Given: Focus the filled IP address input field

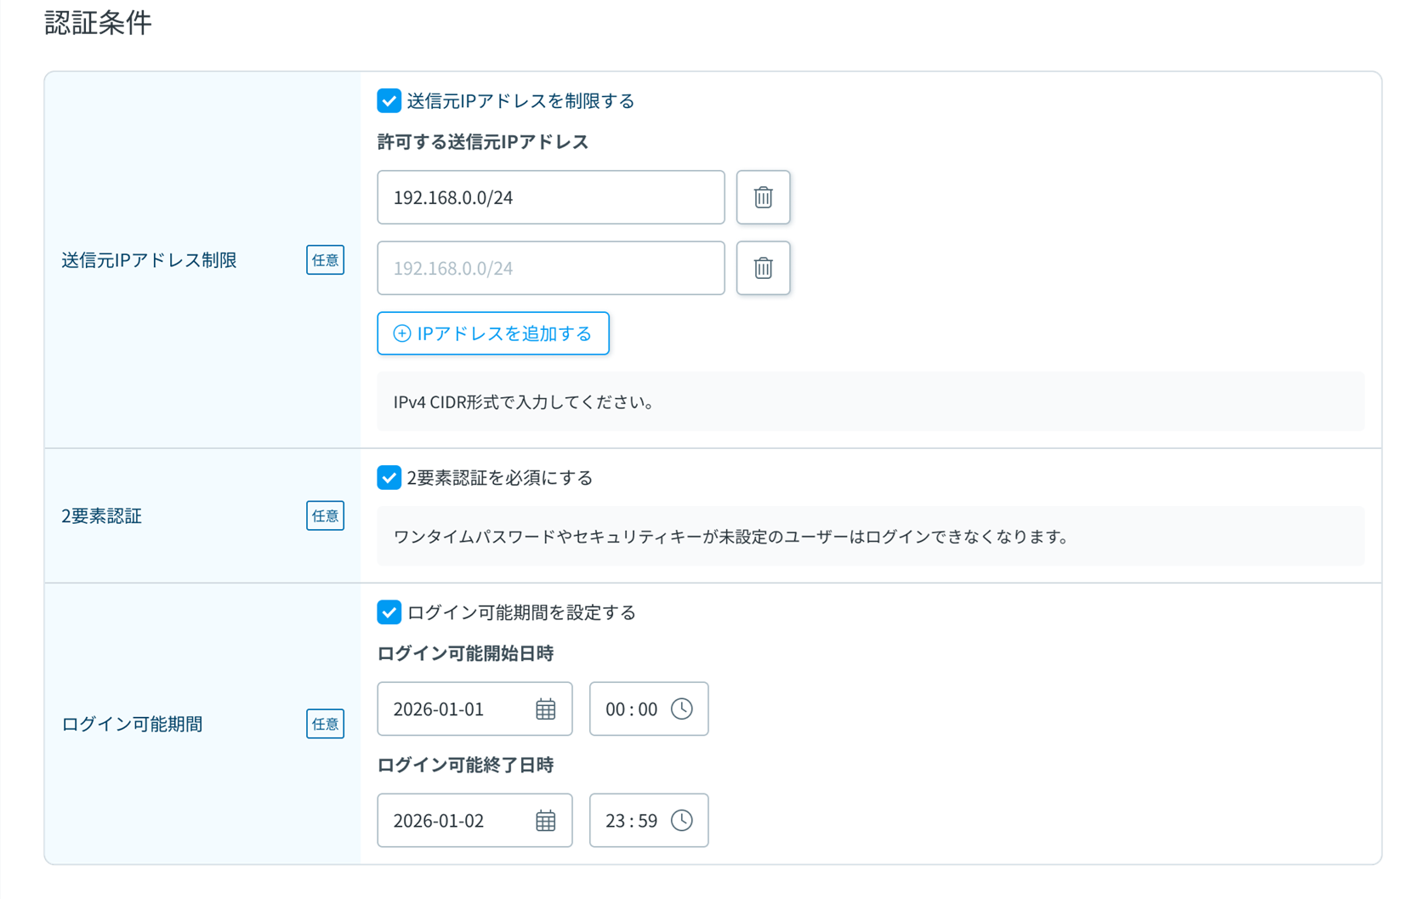Looking at the screenshot, I should click(x=550, y=197).
